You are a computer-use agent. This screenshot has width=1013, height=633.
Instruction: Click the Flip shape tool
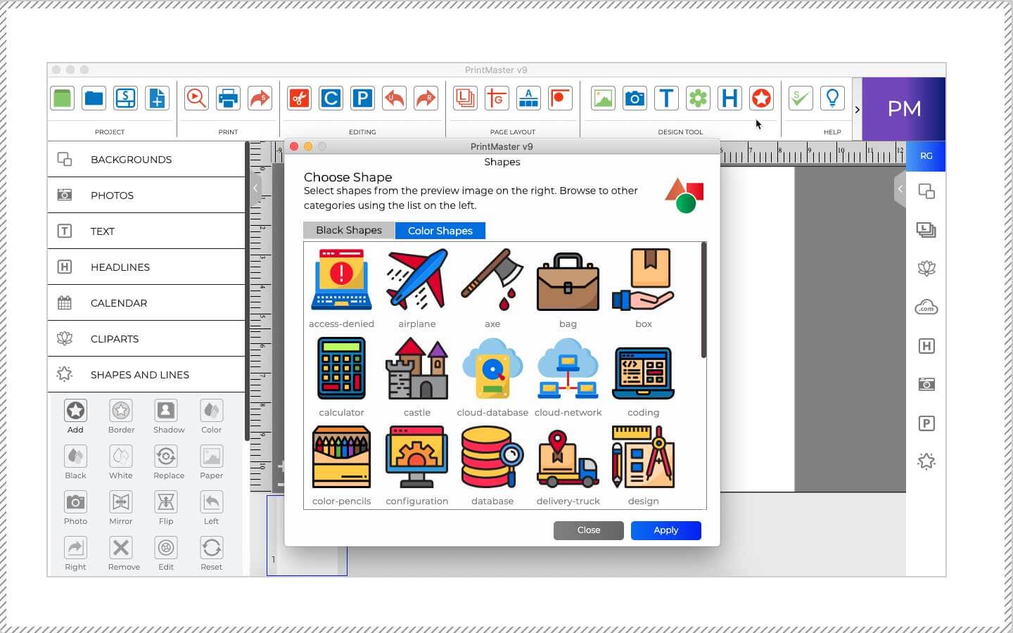(166, 508)
